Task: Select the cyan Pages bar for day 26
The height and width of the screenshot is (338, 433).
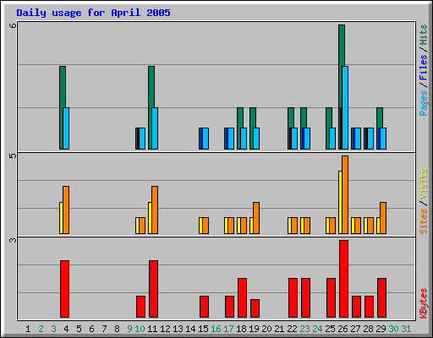Action: pyautogui.click(x=345, y=107)
